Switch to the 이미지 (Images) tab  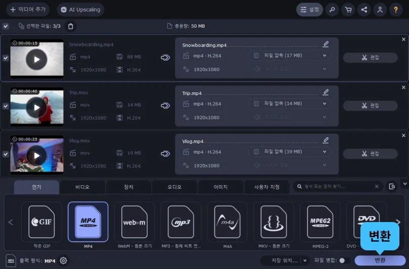[x=221, y=187]
